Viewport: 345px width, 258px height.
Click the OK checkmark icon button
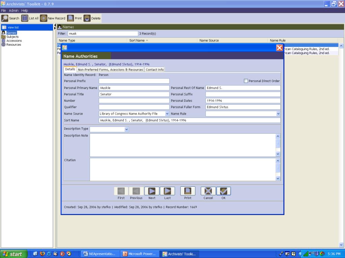tap(224, 191)
